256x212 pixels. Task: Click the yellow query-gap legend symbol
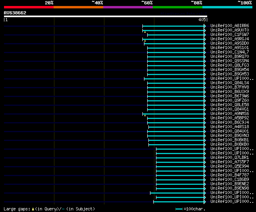(x=33, y=209)
